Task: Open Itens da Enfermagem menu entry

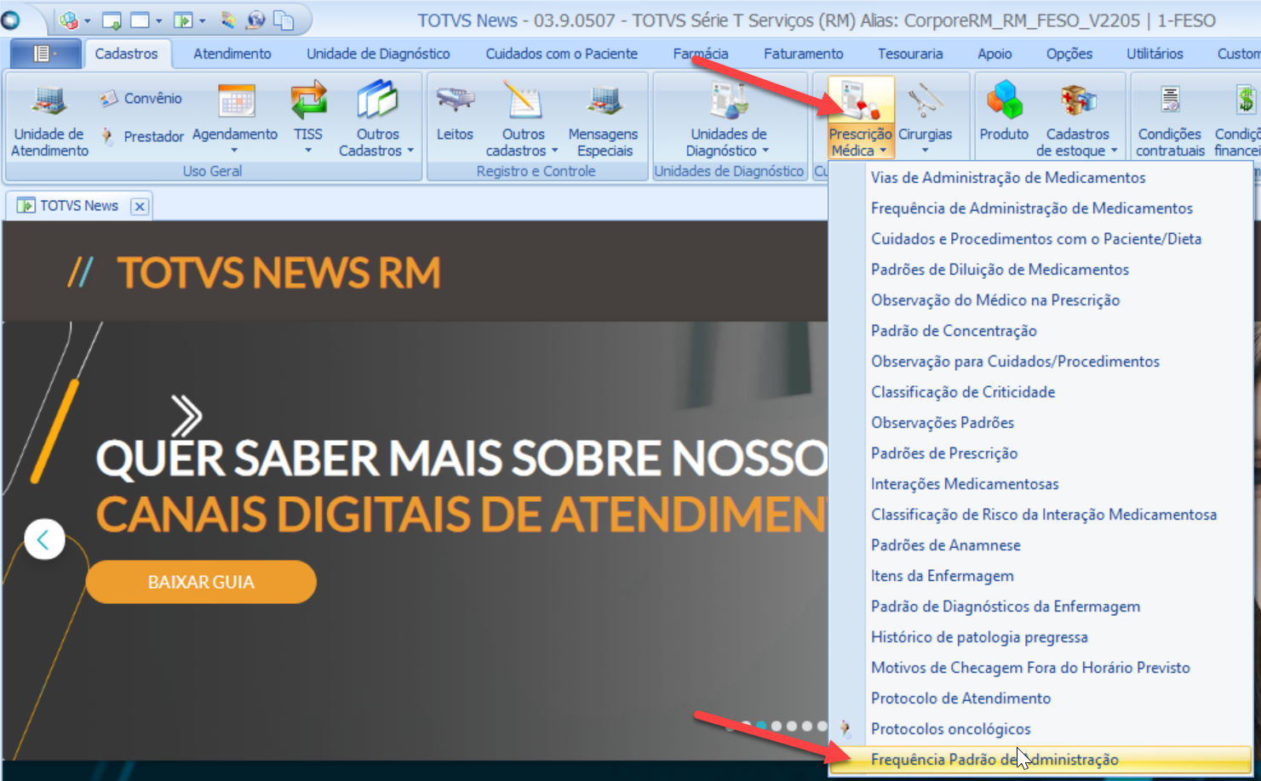Action: pyautogui.click(x=1040, y=576)
